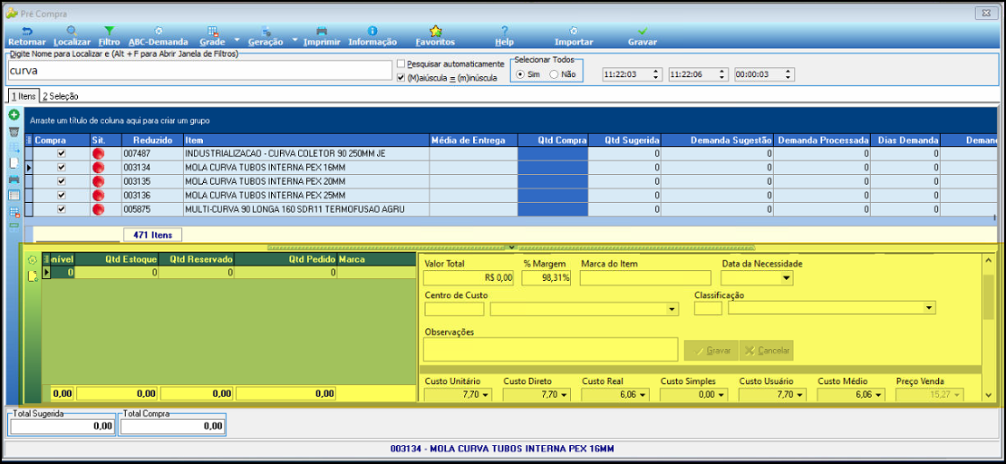Screen dimensions: 1006x464
Task: Click the Retornar back arrow toolbar button
Action: point(27,36)
